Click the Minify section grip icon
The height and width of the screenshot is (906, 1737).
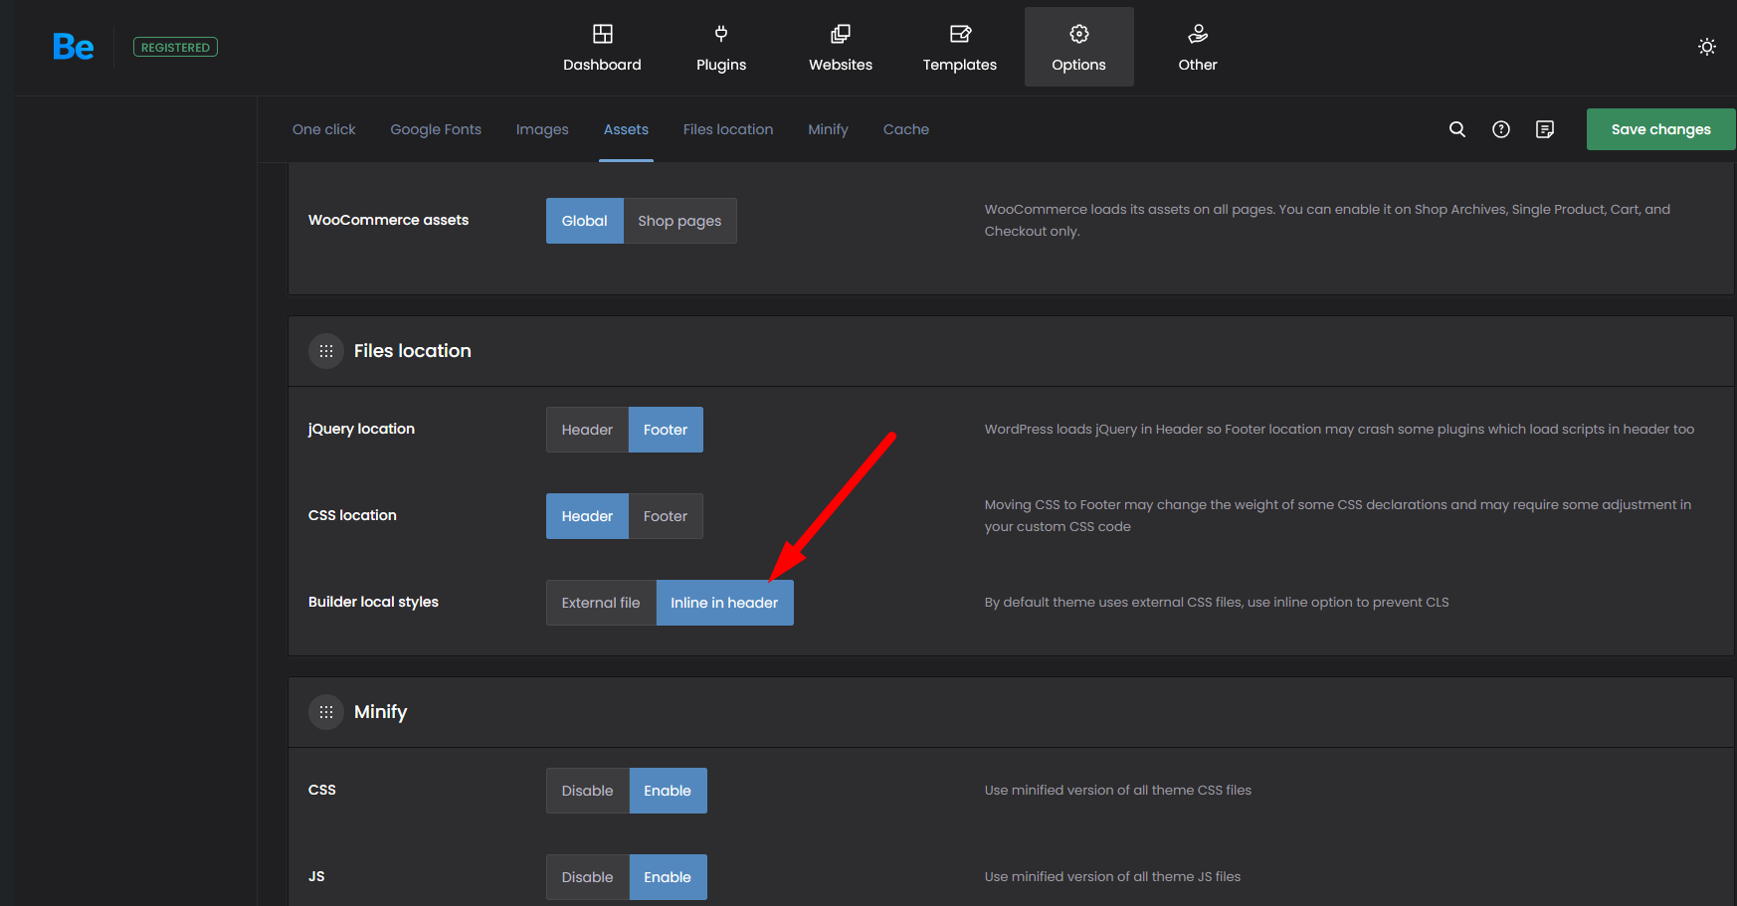pos(326,712)
